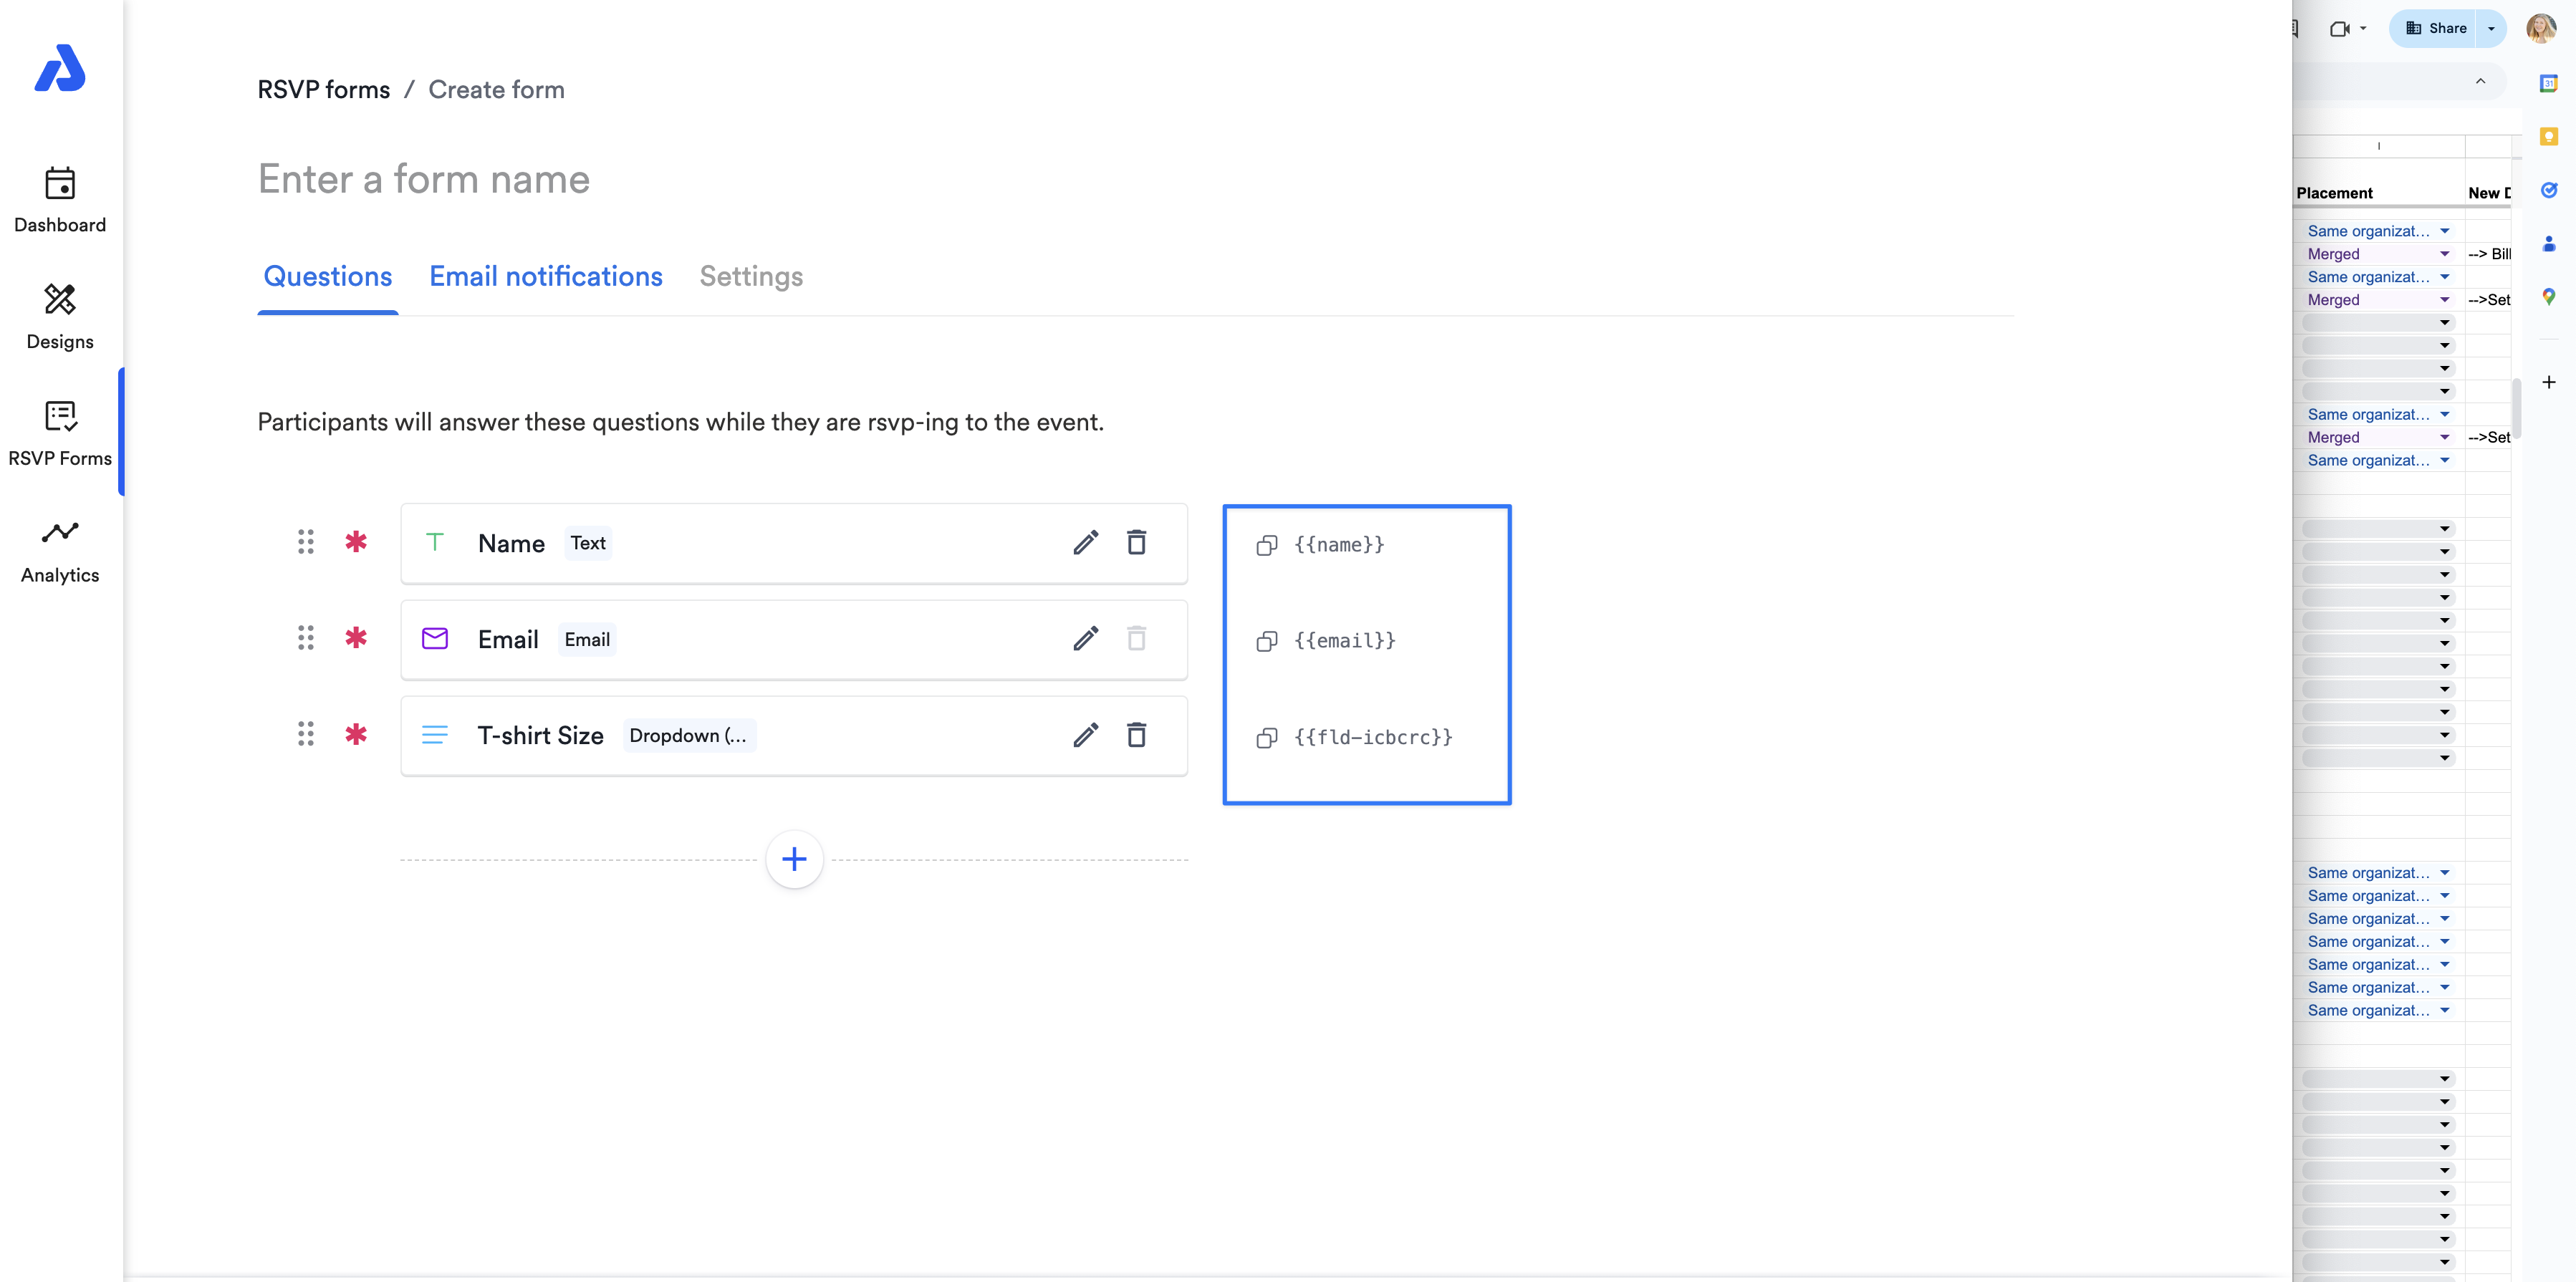This screenshot has height=1282, width=2576.
Task: Click the Share button
Action: click(x=2436, y=28)
